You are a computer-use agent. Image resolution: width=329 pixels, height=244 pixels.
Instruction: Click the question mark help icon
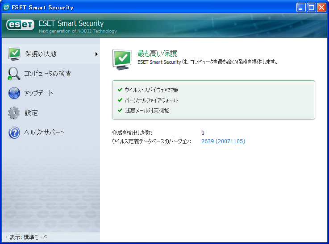tap(14, 132)
